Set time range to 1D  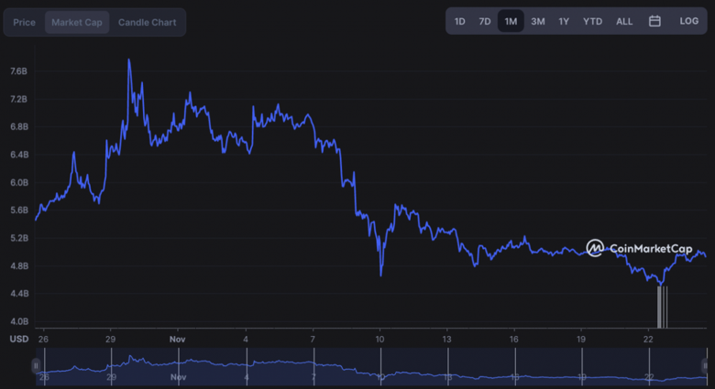pyautogui.click(x=460, y=21)
